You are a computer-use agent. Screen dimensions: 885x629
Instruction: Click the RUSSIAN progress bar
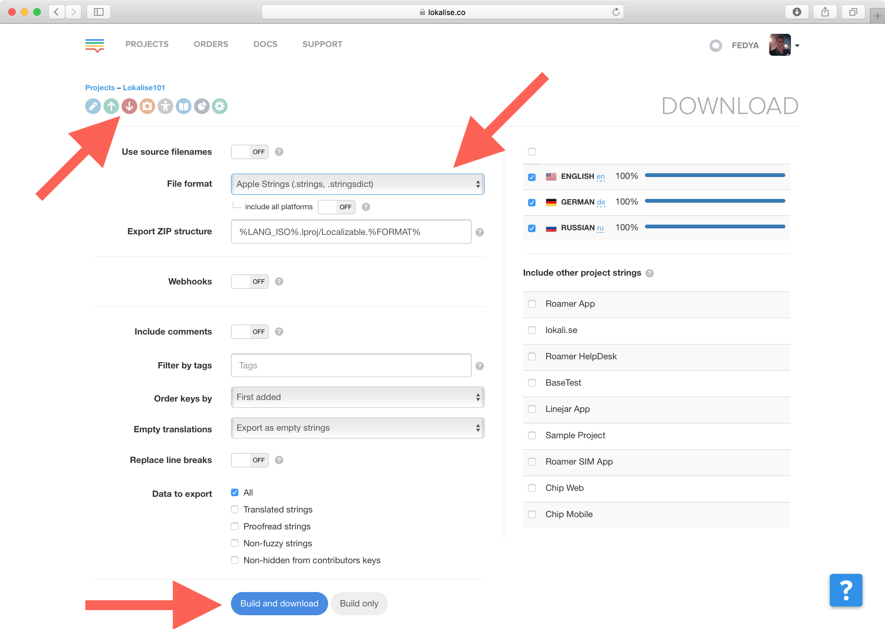[715, 226]
